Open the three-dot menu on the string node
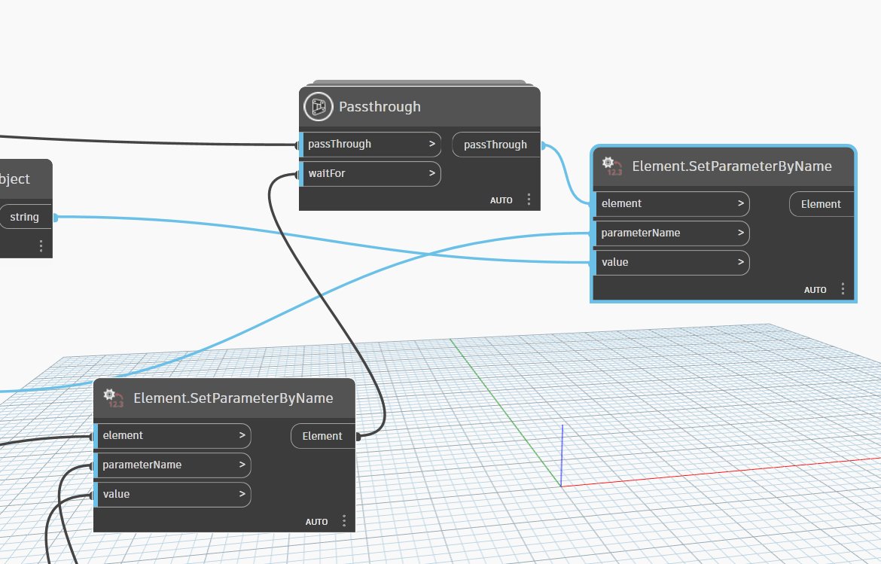881x564 pixels. (x=41, y=245)
